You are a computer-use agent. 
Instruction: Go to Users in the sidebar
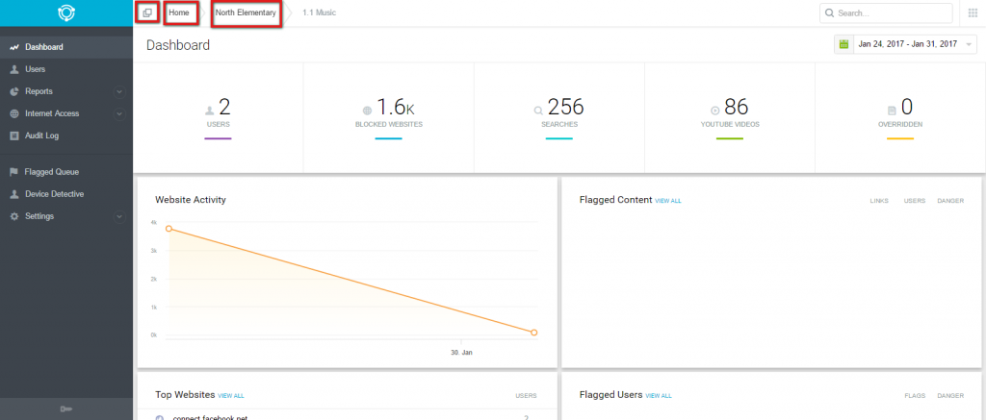point(66,69)
